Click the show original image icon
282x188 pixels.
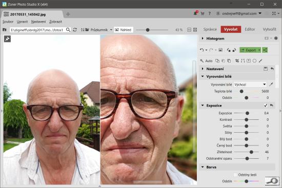click(220, 50)
